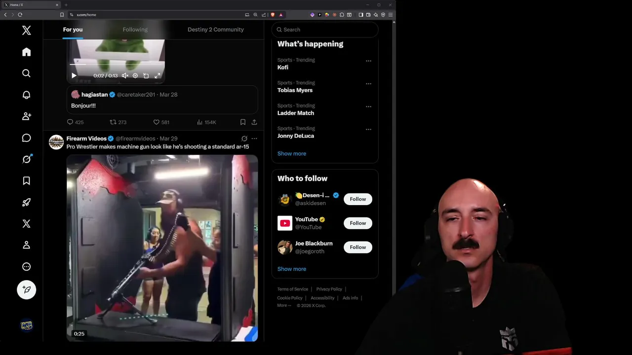Open trending topic Jonny DeLuca
The image size is (632, 355).
(x=296, y=136)
